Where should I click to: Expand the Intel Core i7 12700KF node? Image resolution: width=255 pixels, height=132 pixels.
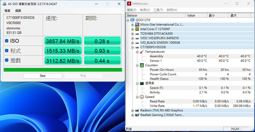(x=132, y=29)
